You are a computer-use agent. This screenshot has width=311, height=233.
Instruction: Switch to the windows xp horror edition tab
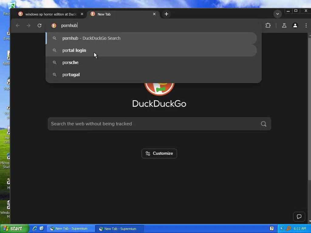[51, 14]
